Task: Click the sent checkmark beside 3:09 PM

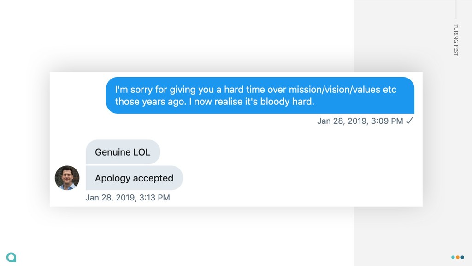Action: point(409,121)
